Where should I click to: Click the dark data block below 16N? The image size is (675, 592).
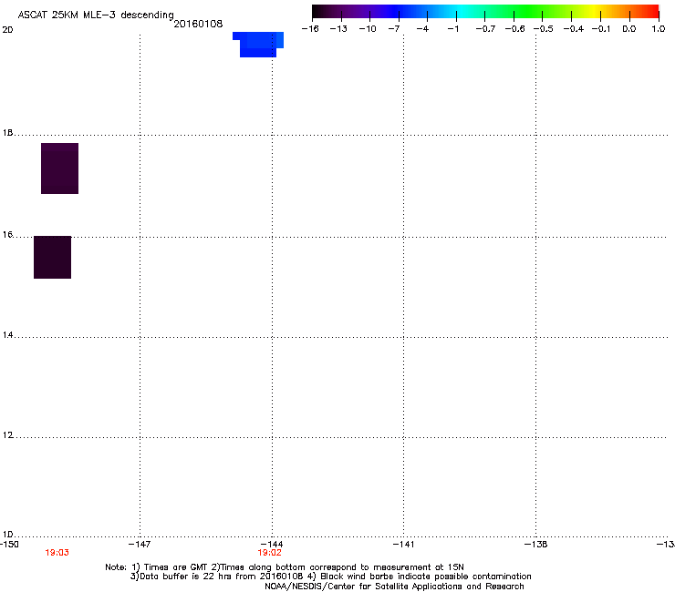click(53, 257)
